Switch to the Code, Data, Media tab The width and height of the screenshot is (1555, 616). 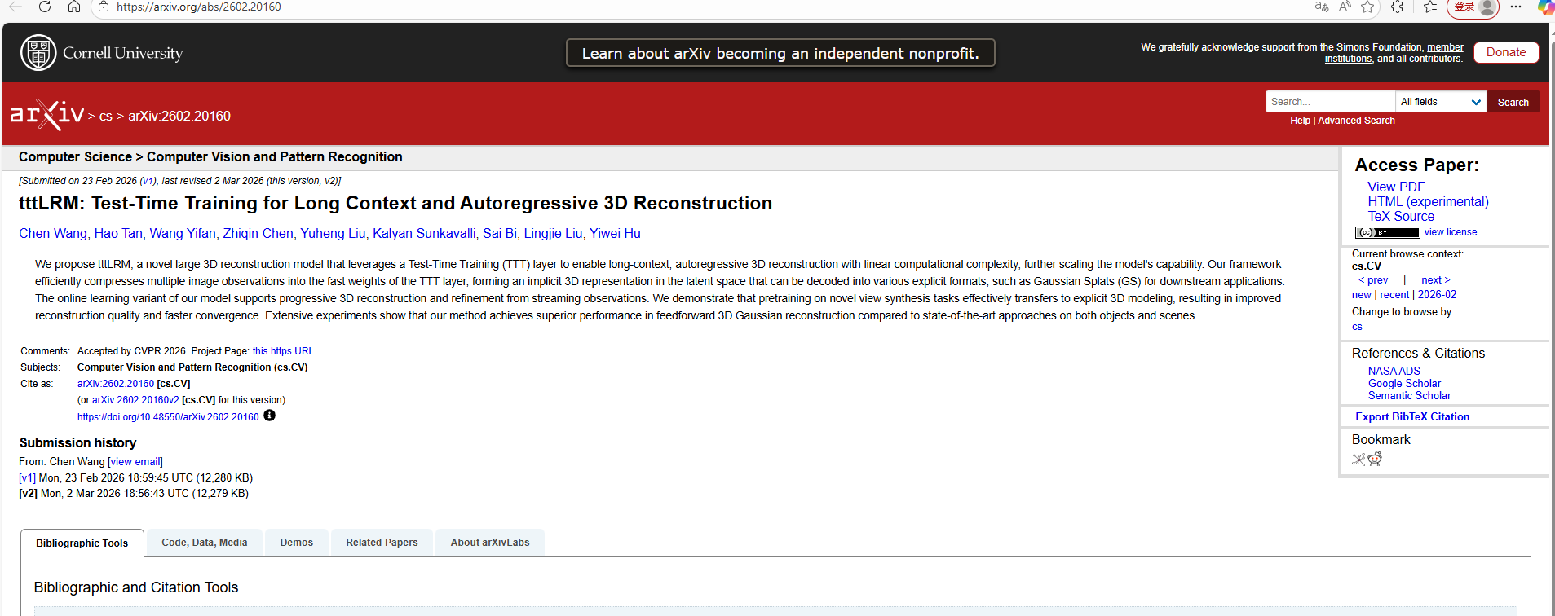click(204, 543)
